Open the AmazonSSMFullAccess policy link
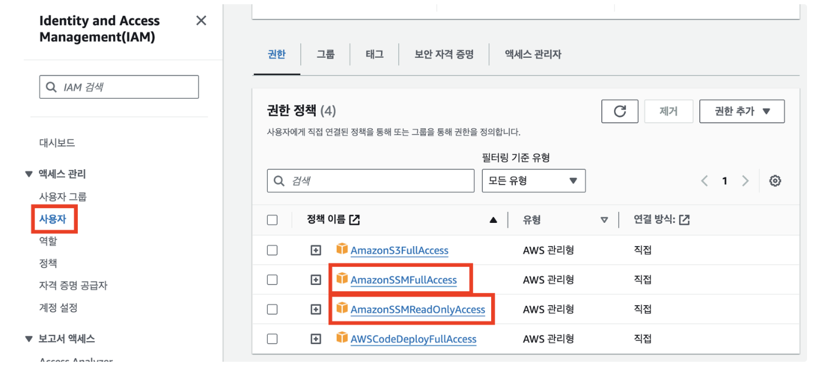 404,280
